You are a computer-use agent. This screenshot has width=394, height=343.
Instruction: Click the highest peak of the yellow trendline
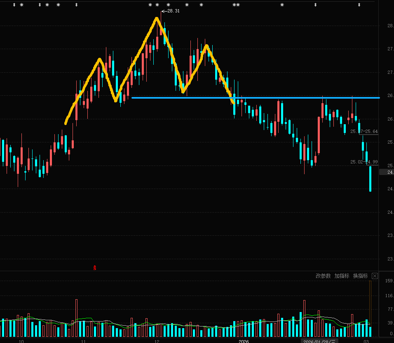coord(157,19)
